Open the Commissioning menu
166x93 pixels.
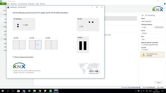pyautogui.click(x=22, y=4)
